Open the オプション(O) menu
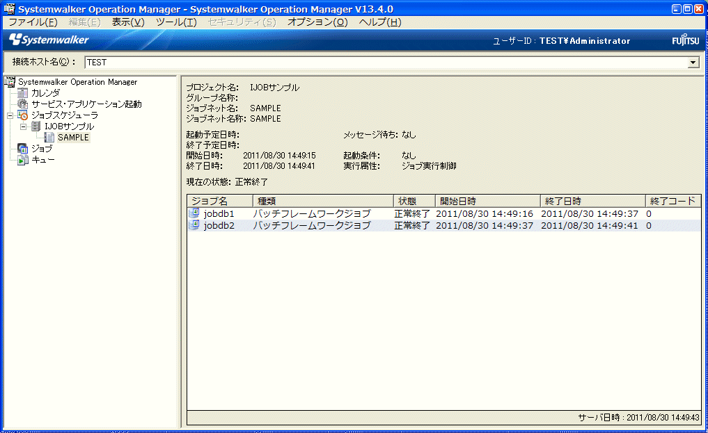Screen dimensions: 708x433 click(x=318, y=22)
